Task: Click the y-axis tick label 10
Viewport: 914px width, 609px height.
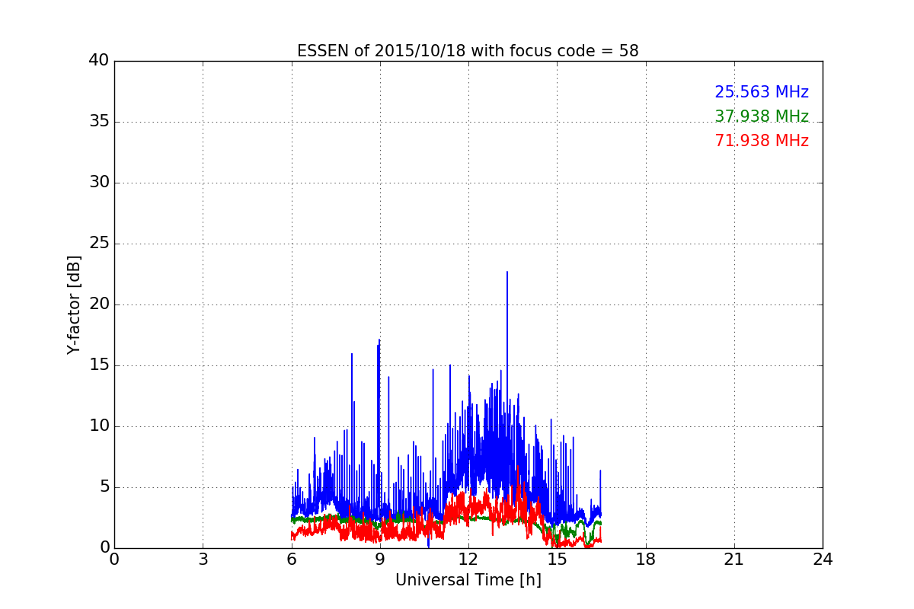Action: (99, 426)
